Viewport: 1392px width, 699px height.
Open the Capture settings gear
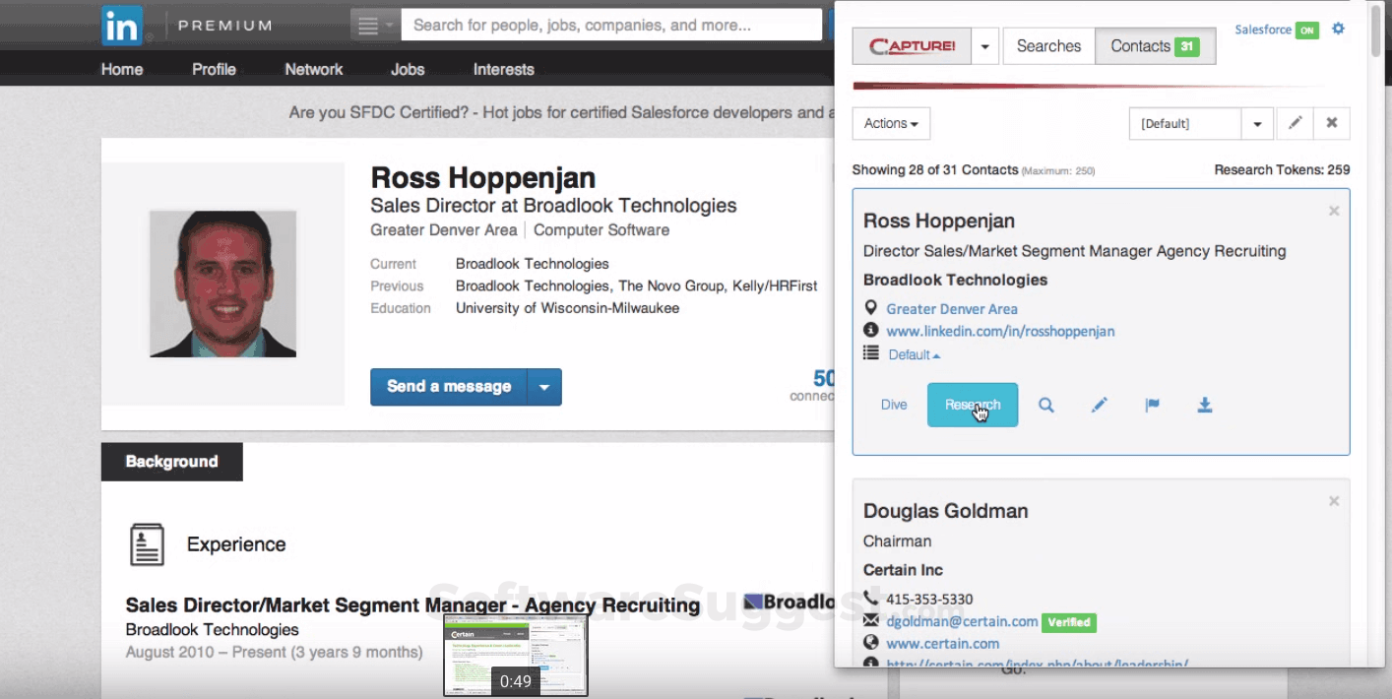point(1338,29)
